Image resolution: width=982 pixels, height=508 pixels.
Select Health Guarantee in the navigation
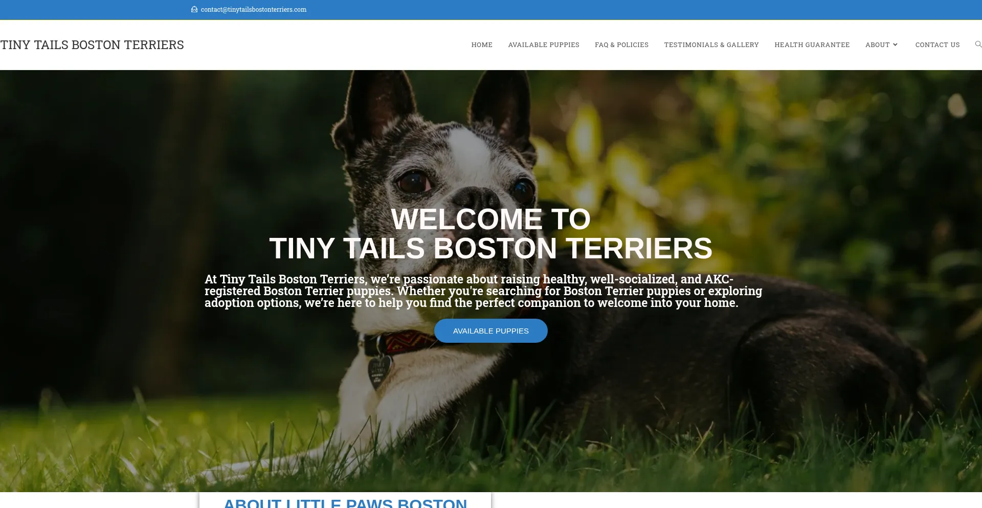(812, 45)
